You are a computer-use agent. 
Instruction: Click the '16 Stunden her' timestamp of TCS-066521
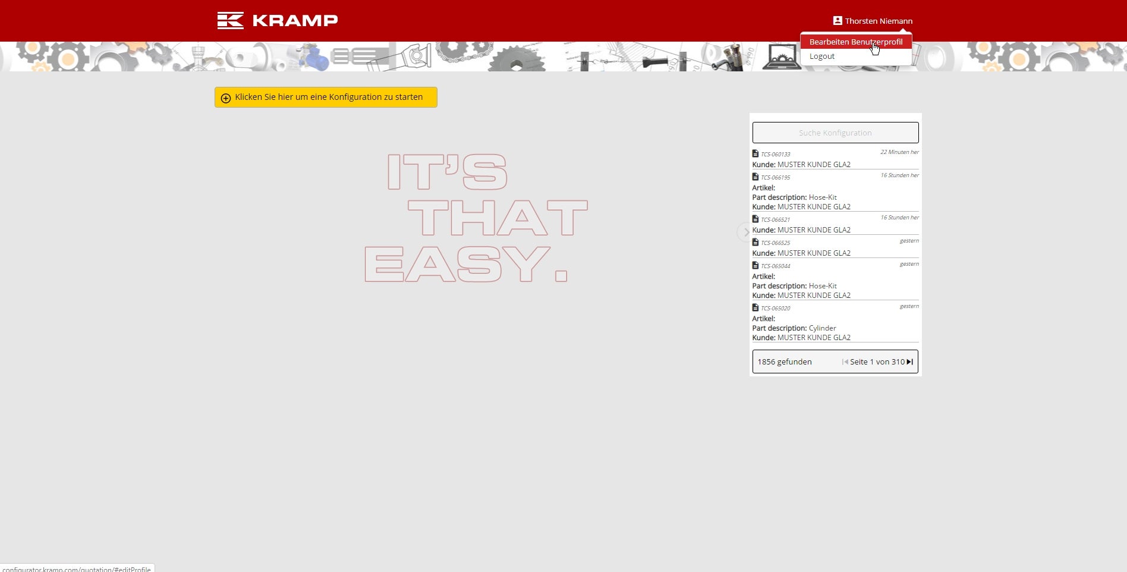(899, 218)
